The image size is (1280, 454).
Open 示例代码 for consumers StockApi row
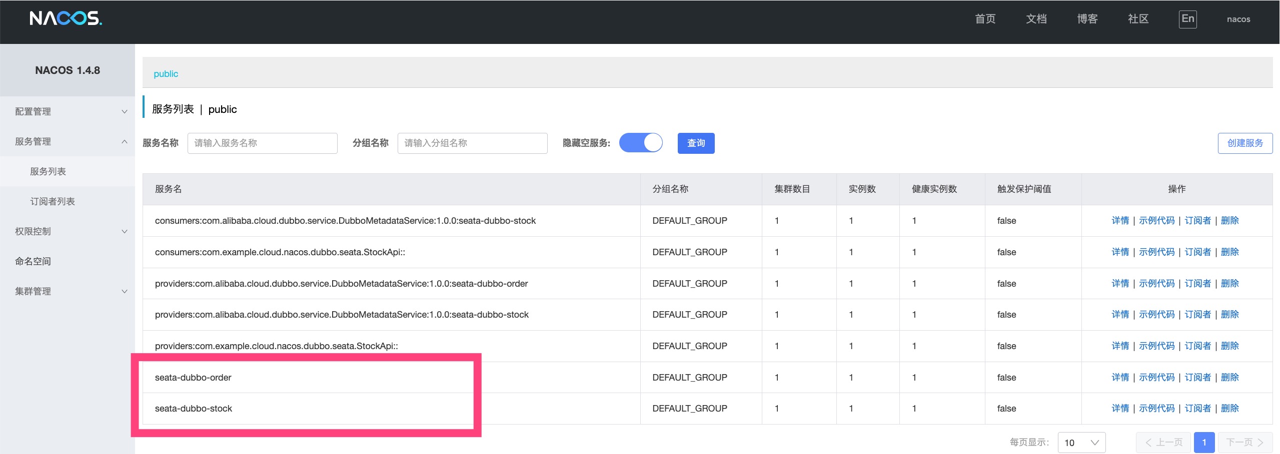1156,252
